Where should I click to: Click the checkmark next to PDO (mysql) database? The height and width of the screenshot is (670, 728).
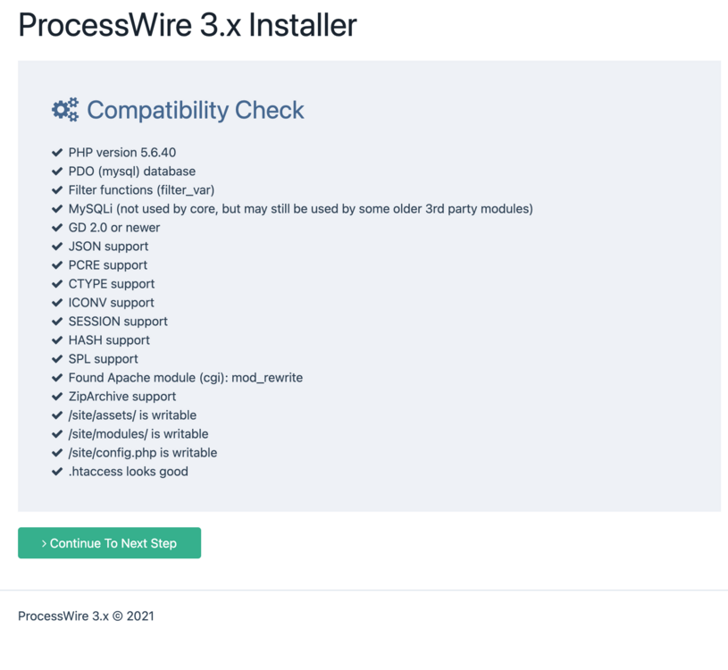coord(57,172)
